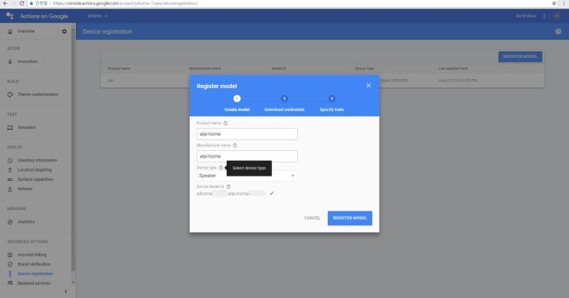Image resolution: width=569 pixels, height=298 pixels.
Task: Click CANCEL in the dialog
Action: pos(312,218)
